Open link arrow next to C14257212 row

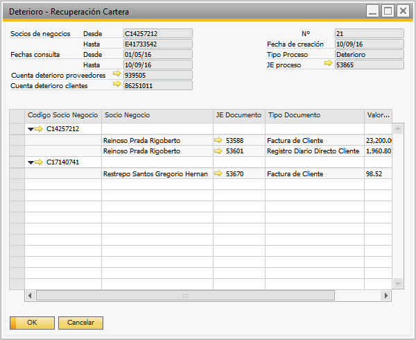point(39,129)
